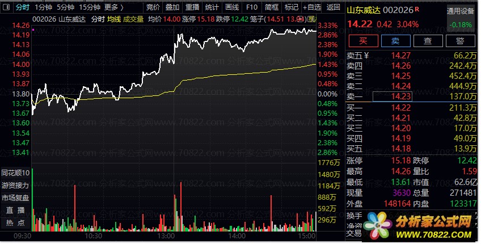This screenshot has height=244, width=481.
Task: Select the 卖四 price 14.26
Action: coord(400,66)
